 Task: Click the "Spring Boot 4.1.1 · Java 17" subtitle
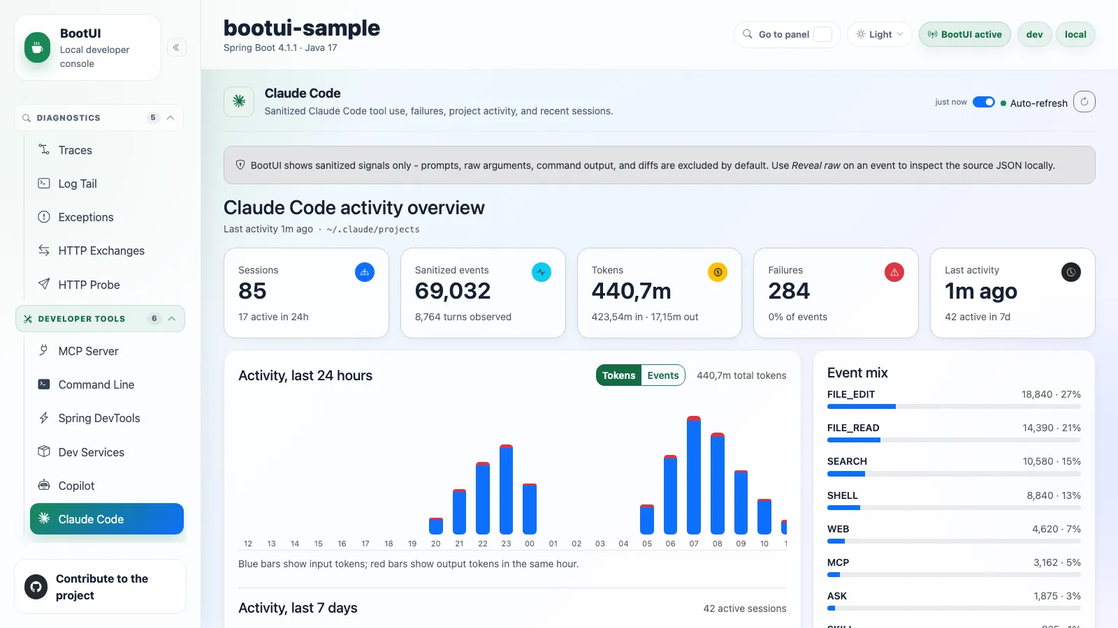pyautogui.click(x=280, y=48)
